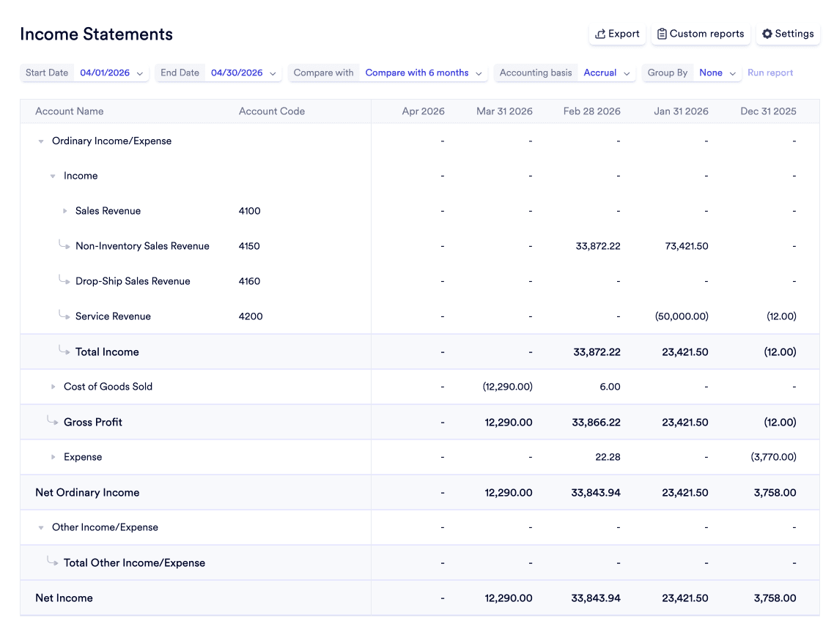This screenshot has height=643, width=834.
Task: Collapse the Income tree group
Action: click(53, 176)
